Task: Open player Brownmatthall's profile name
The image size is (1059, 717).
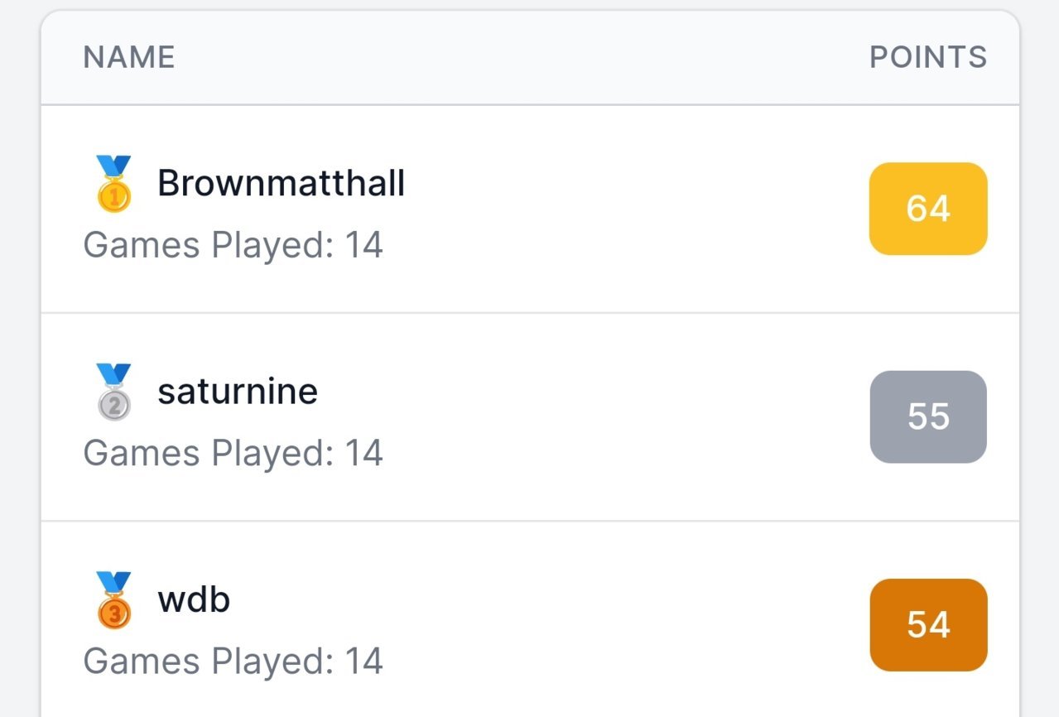Action: 282,183
